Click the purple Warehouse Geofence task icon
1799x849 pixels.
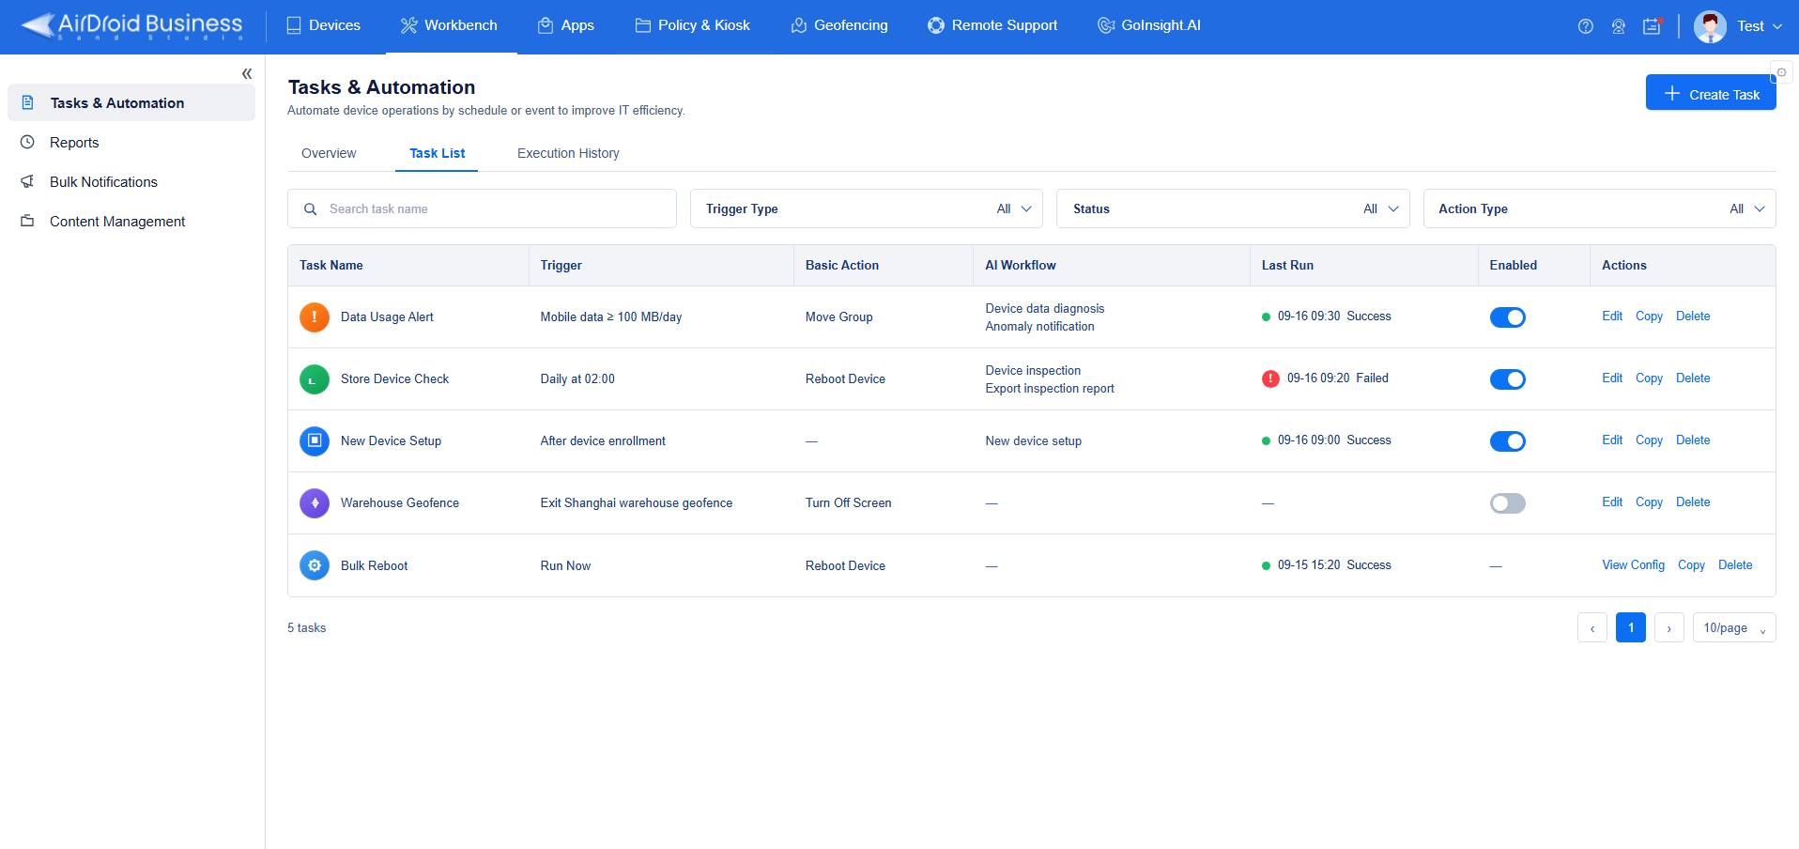(x=315, y=503)
